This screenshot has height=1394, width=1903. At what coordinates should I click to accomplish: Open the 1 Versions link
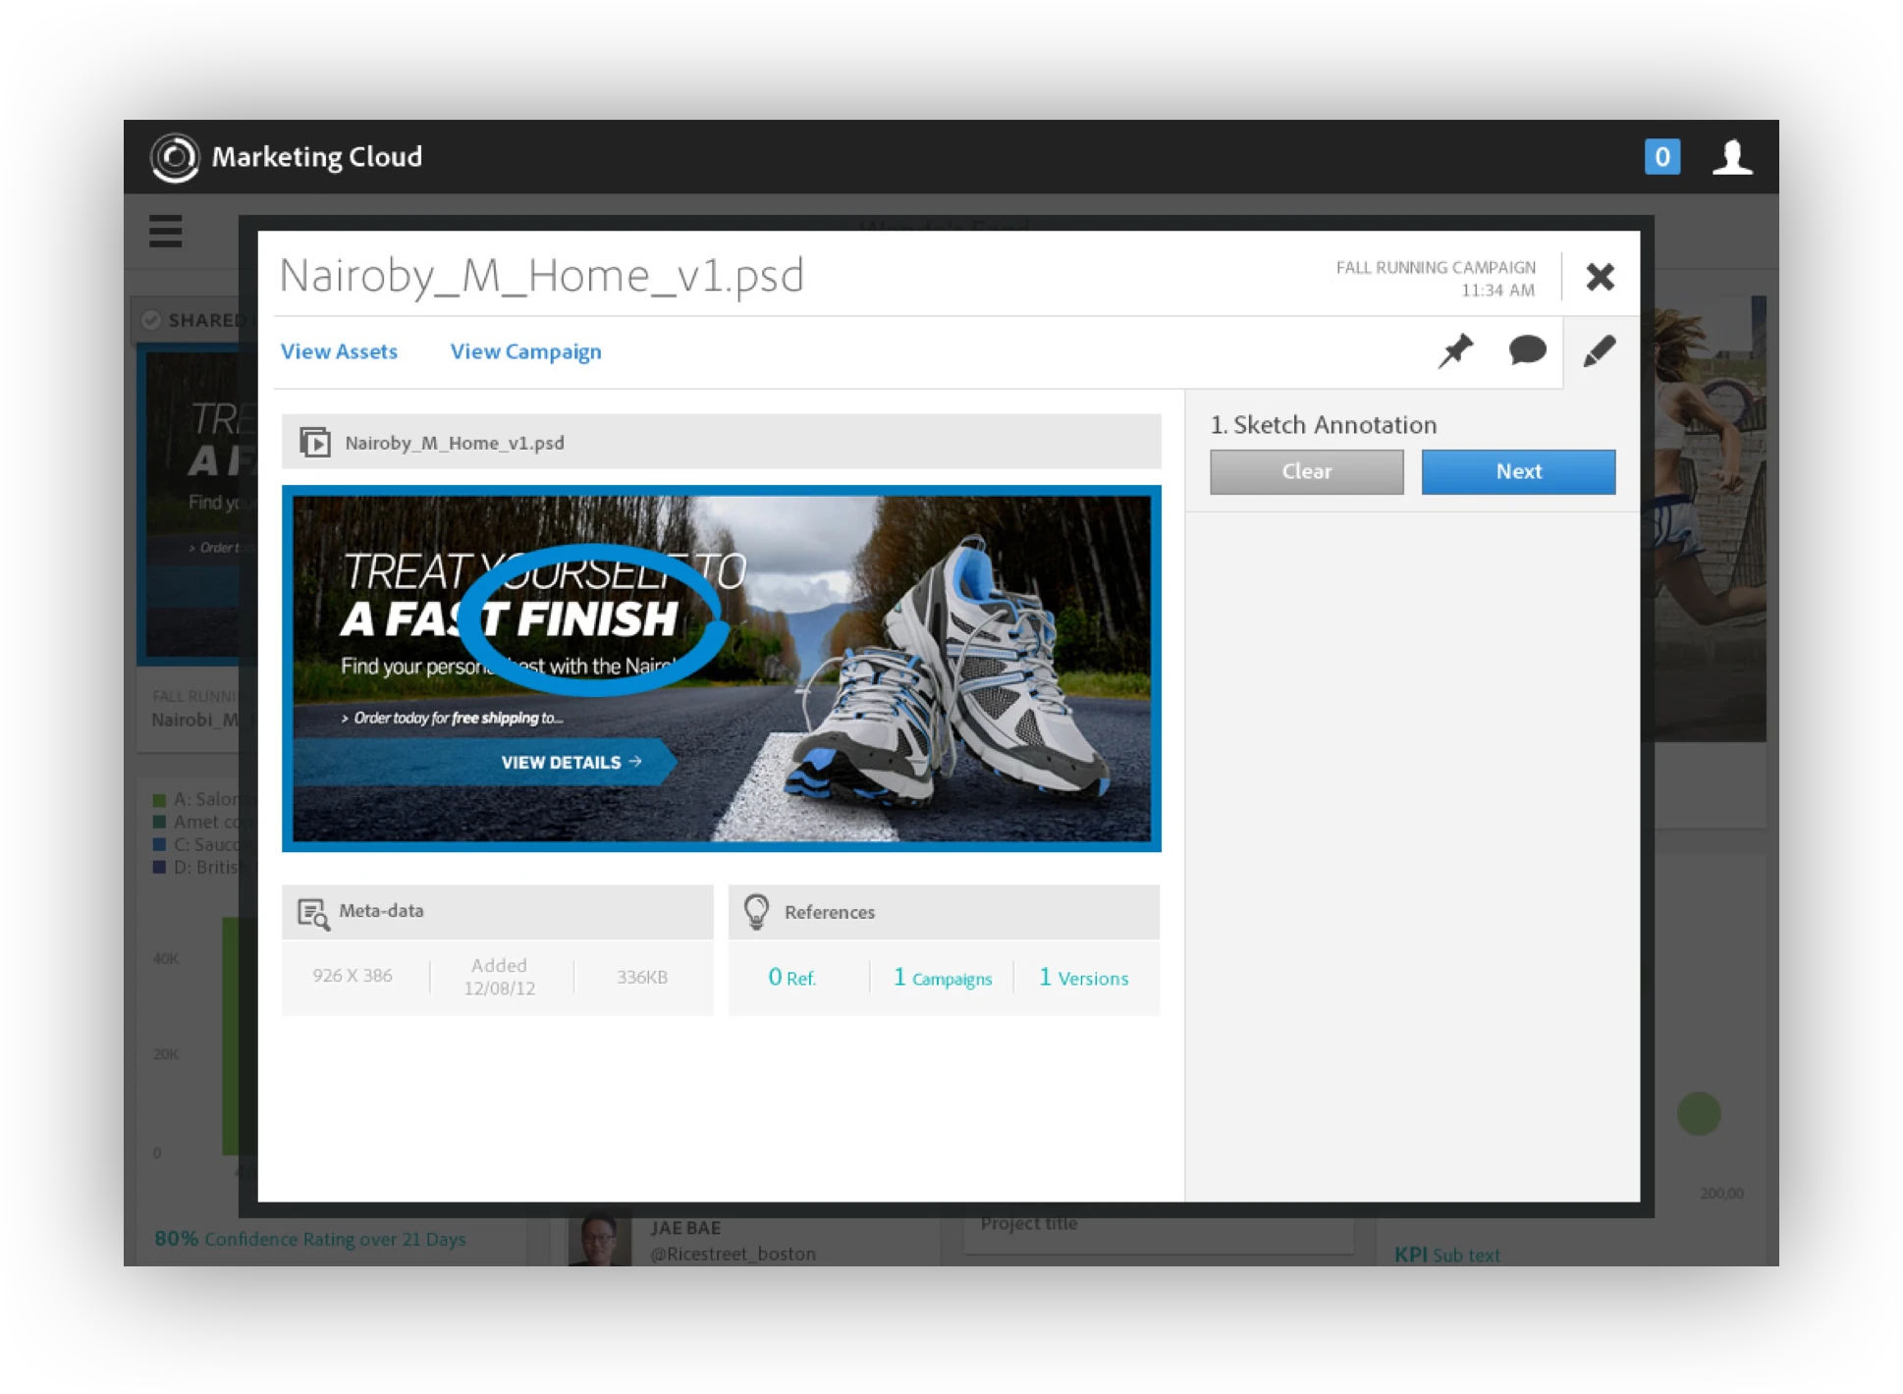point(1083,978)
